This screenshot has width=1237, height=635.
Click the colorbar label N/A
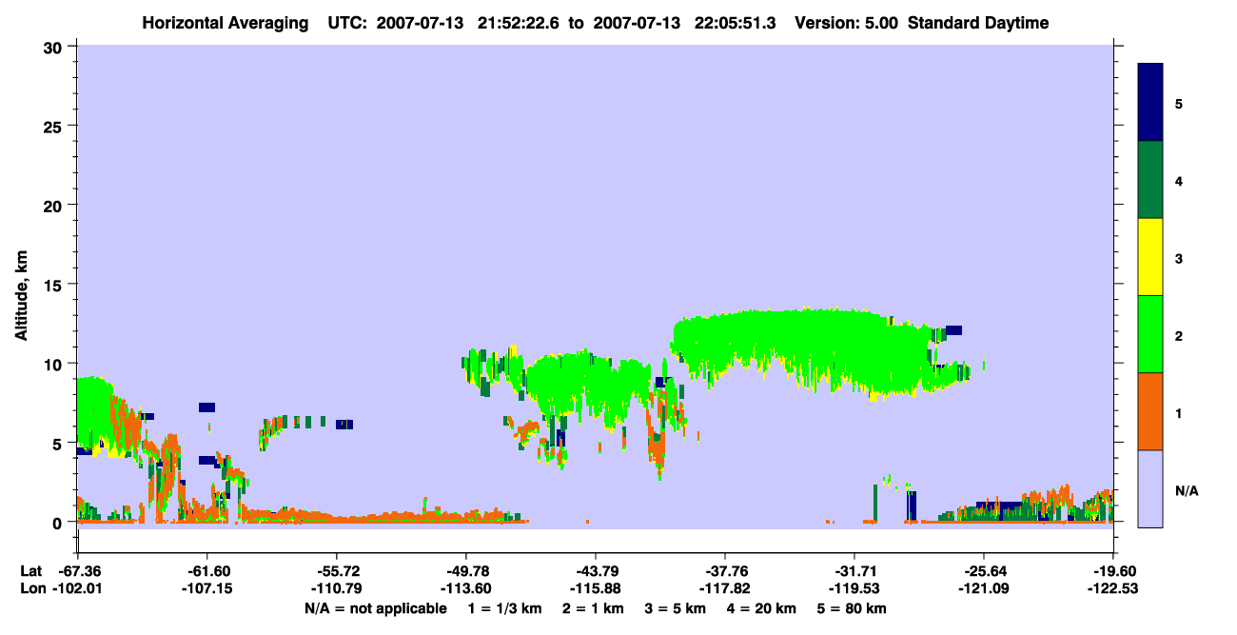(1186, 490)
